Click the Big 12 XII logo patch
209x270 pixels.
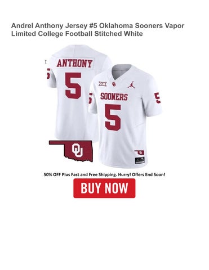pos(103,84)
